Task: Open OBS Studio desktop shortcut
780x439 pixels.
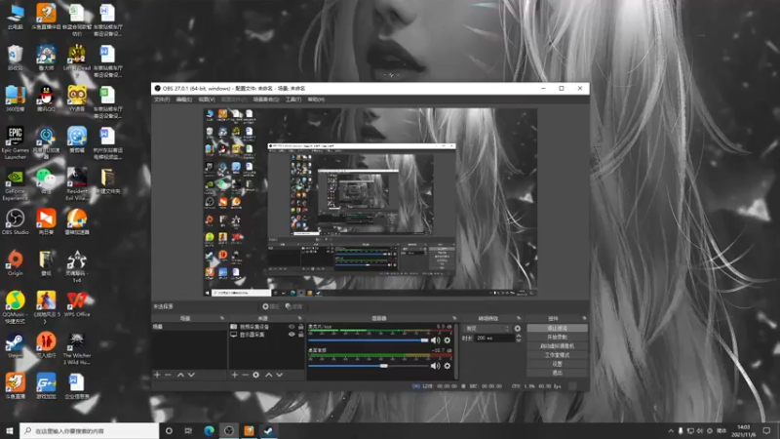Action: coord(15,222)
